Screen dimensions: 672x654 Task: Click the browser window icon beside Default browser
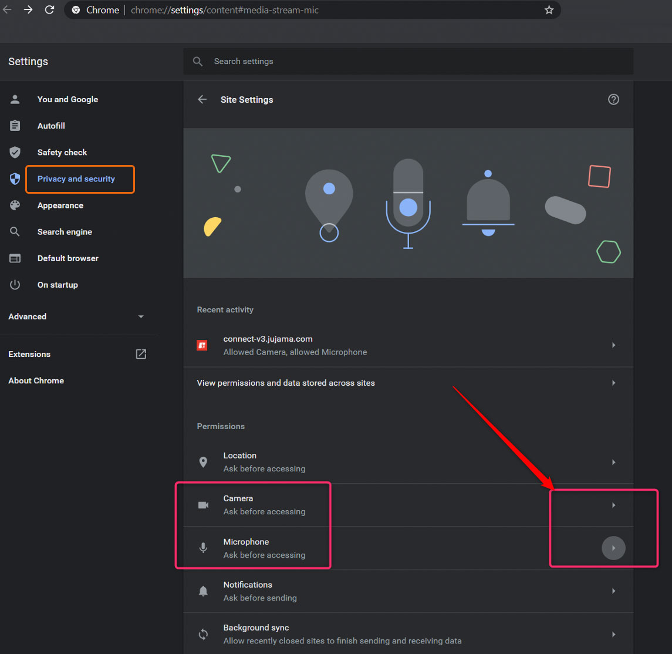click(x=15, y=258)
